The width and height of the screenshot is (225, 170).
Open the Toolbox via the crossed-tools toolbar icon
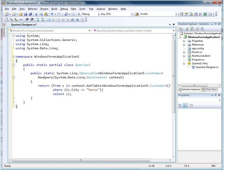coord(200,14)
